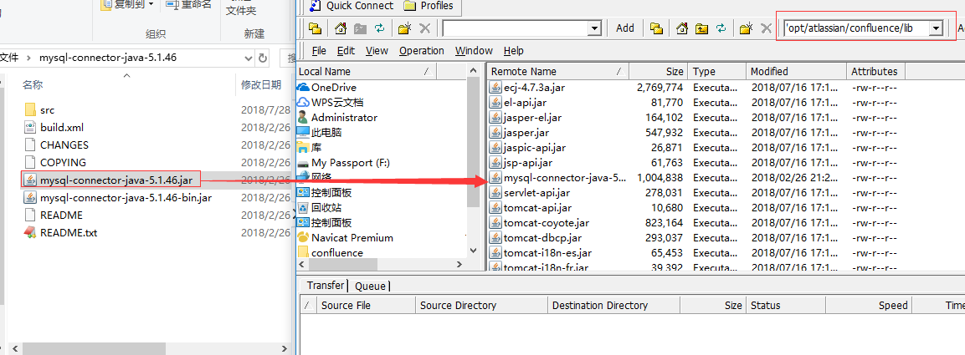Image resolution: width=965 pixels, height=355 pixels.
Task: Open the Window menu
Action: click(474, 50)
